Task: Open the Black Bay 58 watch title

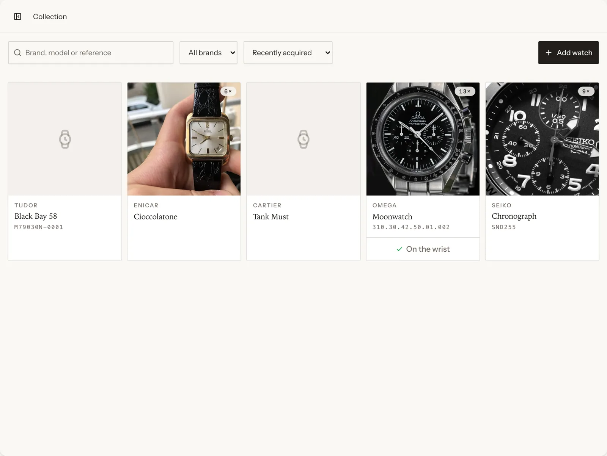Action: click(x=36, y=216)
